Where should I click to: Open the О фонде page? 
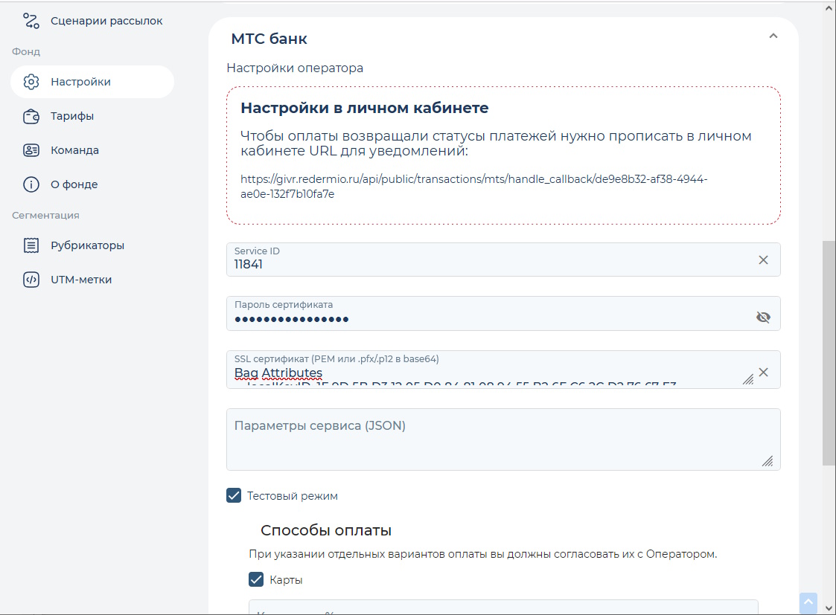click(92, 184)
